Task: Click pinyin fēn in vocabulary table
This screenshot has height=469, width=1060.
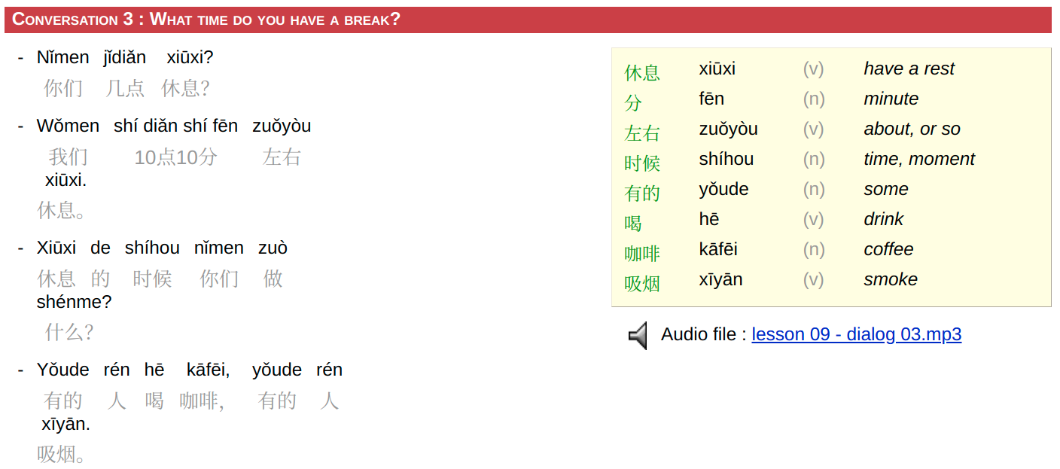Action: [x=711, y=99]
